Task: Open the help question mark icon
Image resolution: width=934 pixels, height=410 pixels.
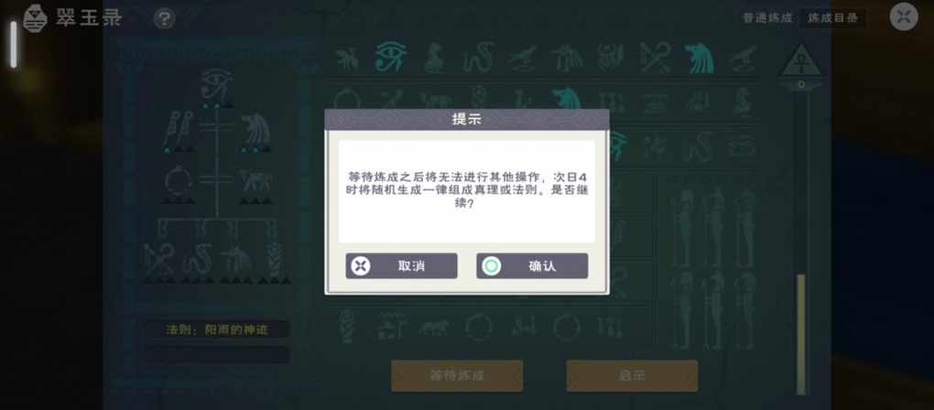Action: point(165,19)
